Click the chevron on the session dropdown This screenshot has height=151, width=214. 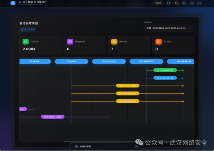click(x=190, y=28)
